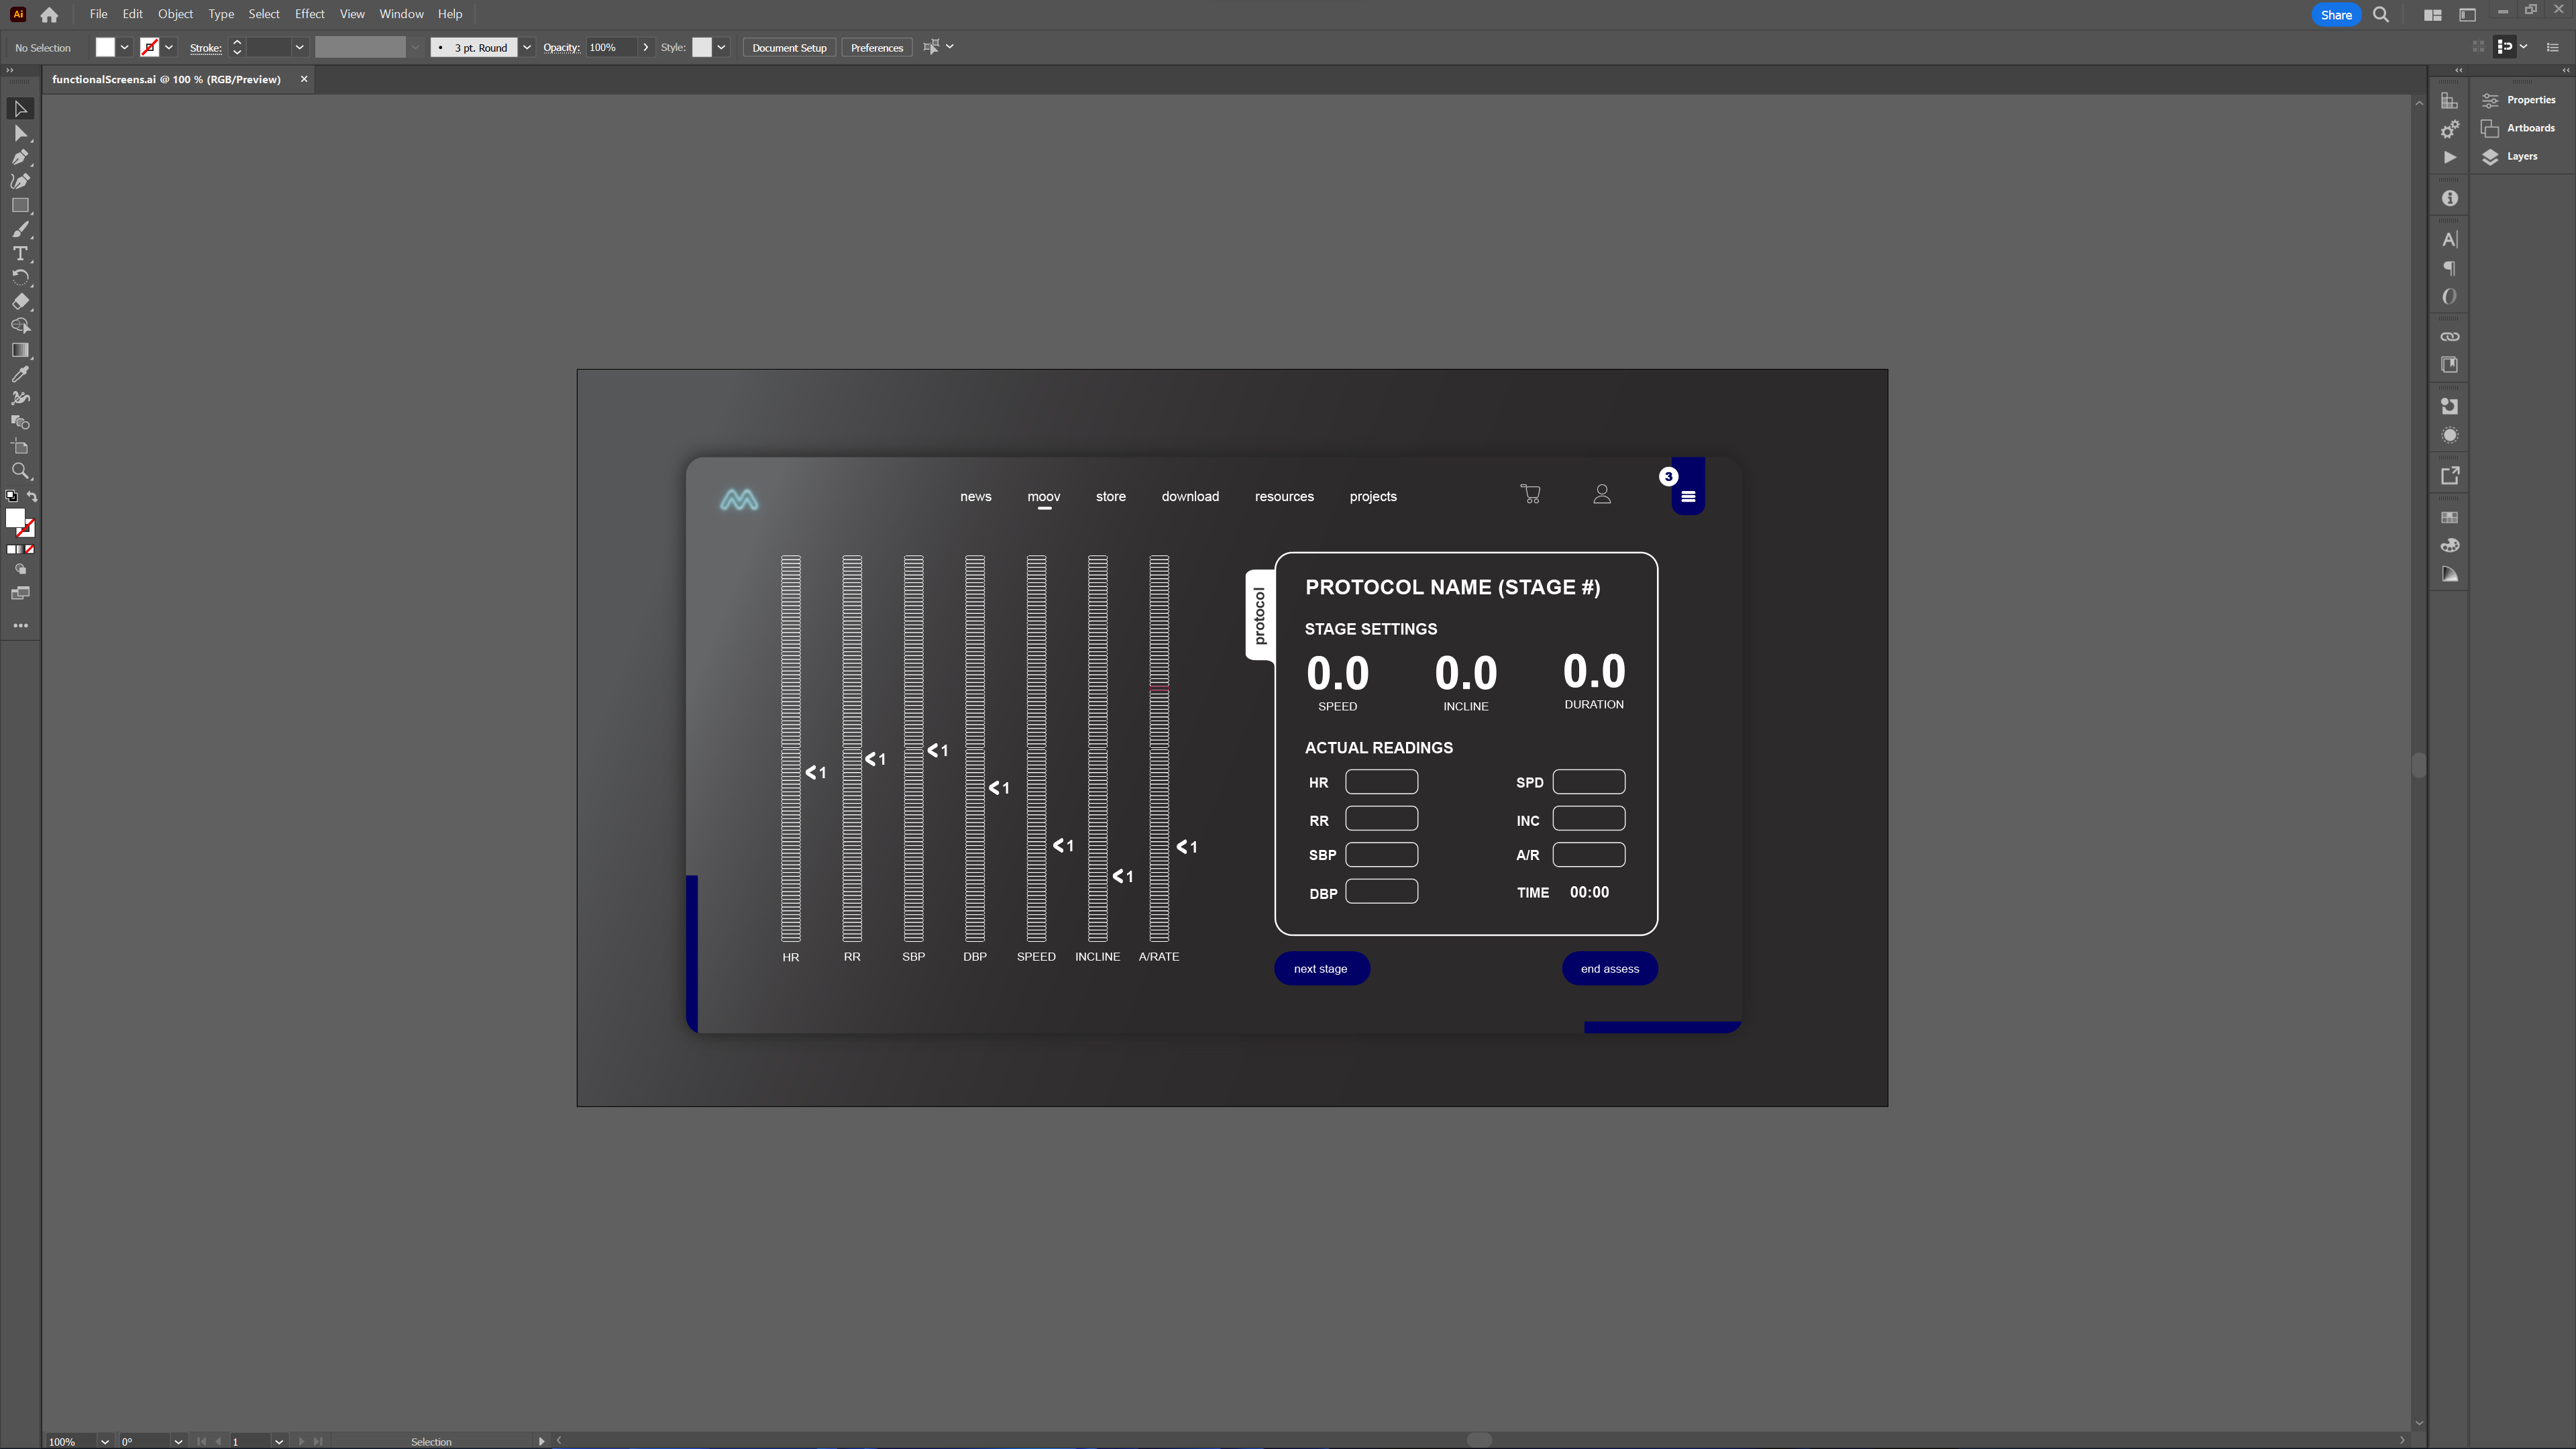The width and height of the screenshot is (2576, 1449).
Task: Open the Effect menu
Action: [309, 14]
